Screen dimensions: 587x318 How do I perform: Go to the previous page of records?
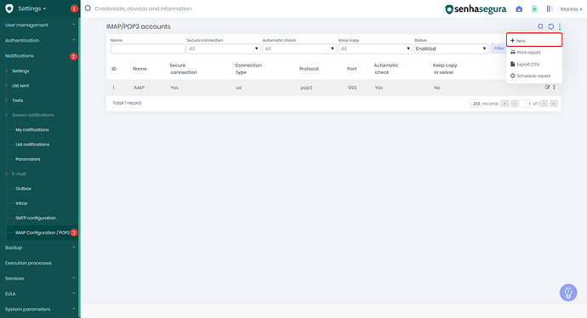(x=515, y=104)
